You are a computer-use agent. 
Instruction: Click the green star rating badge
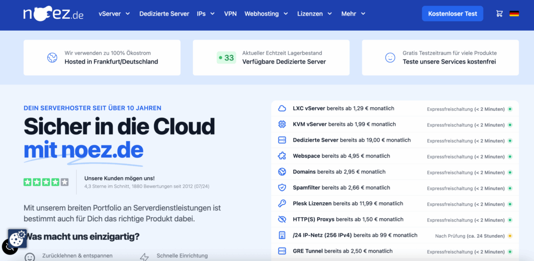pyautogui.click(x=46, y=182)
